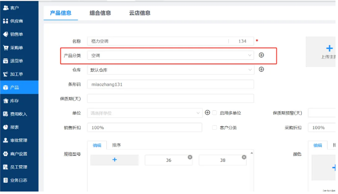Enable the 启用多单位 checkbox

coord(215,113)
